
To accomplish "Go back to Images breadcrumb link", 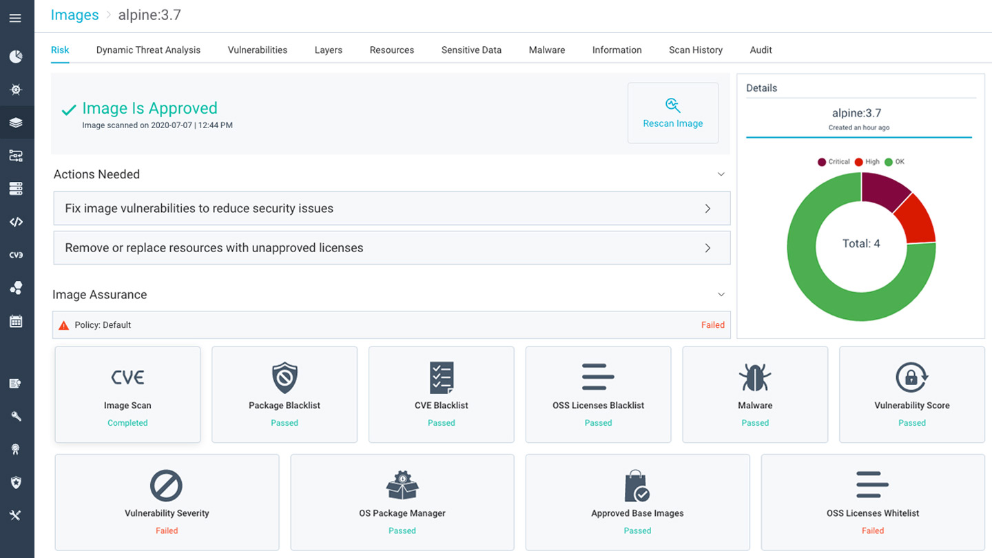I will pyautogui.click(x=74, y=15).
